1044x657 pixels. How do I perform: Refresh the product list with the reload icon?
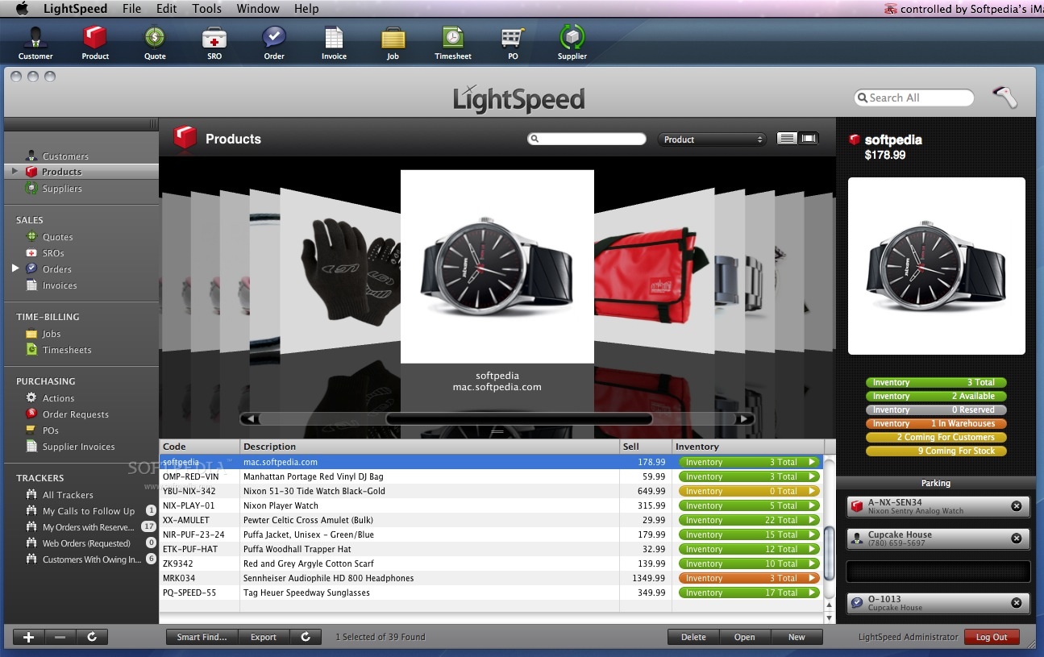coord(306,637)
